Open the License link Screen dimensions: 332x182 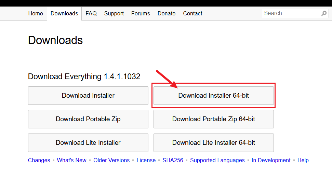(146, 160)
